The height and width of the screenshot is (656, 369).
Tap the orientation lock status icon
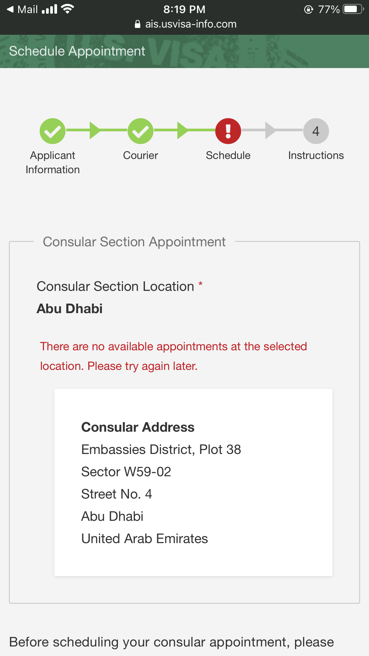point(308,10)
